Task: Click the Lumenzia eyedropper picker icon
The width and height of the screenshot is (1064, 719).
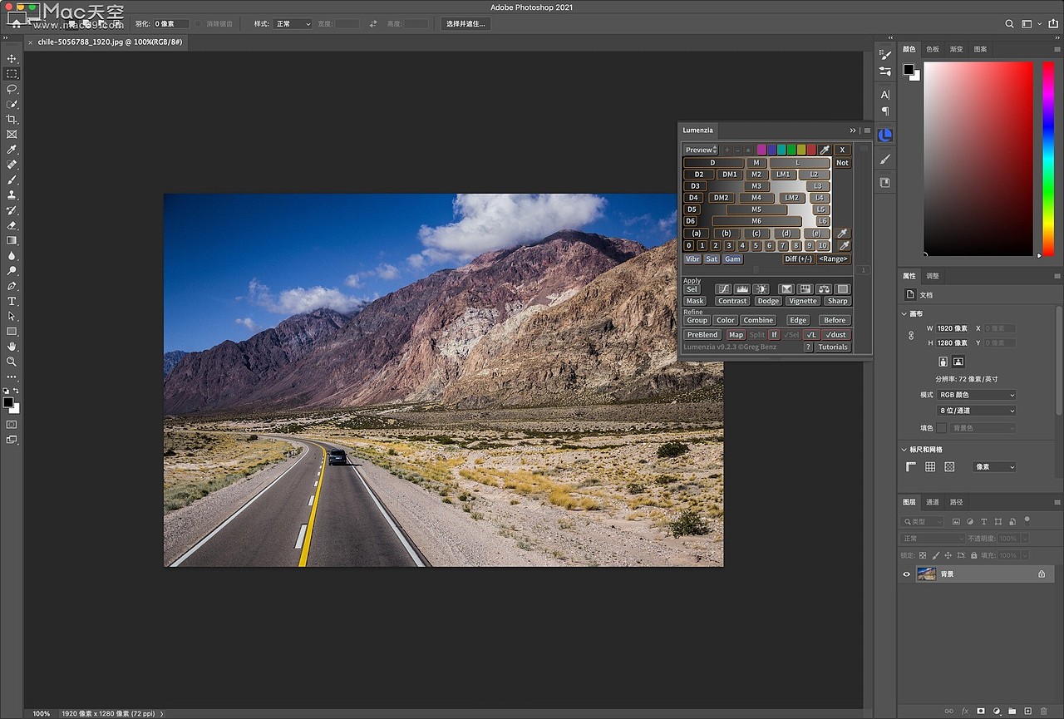Action: pos(825,150)
